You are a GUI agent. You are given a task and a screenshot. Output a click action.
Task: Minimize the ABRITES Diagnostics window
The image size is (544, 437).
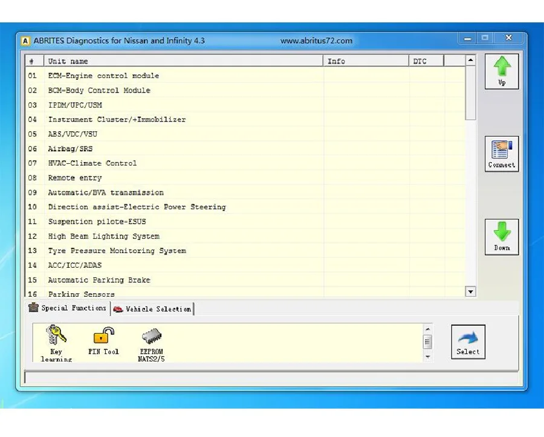tap(468, 38)
